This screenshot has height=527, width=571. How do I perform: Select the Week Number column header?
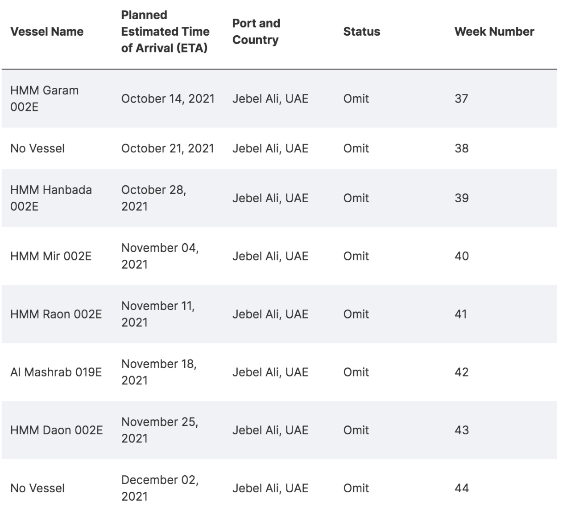(x=494, y=32)
